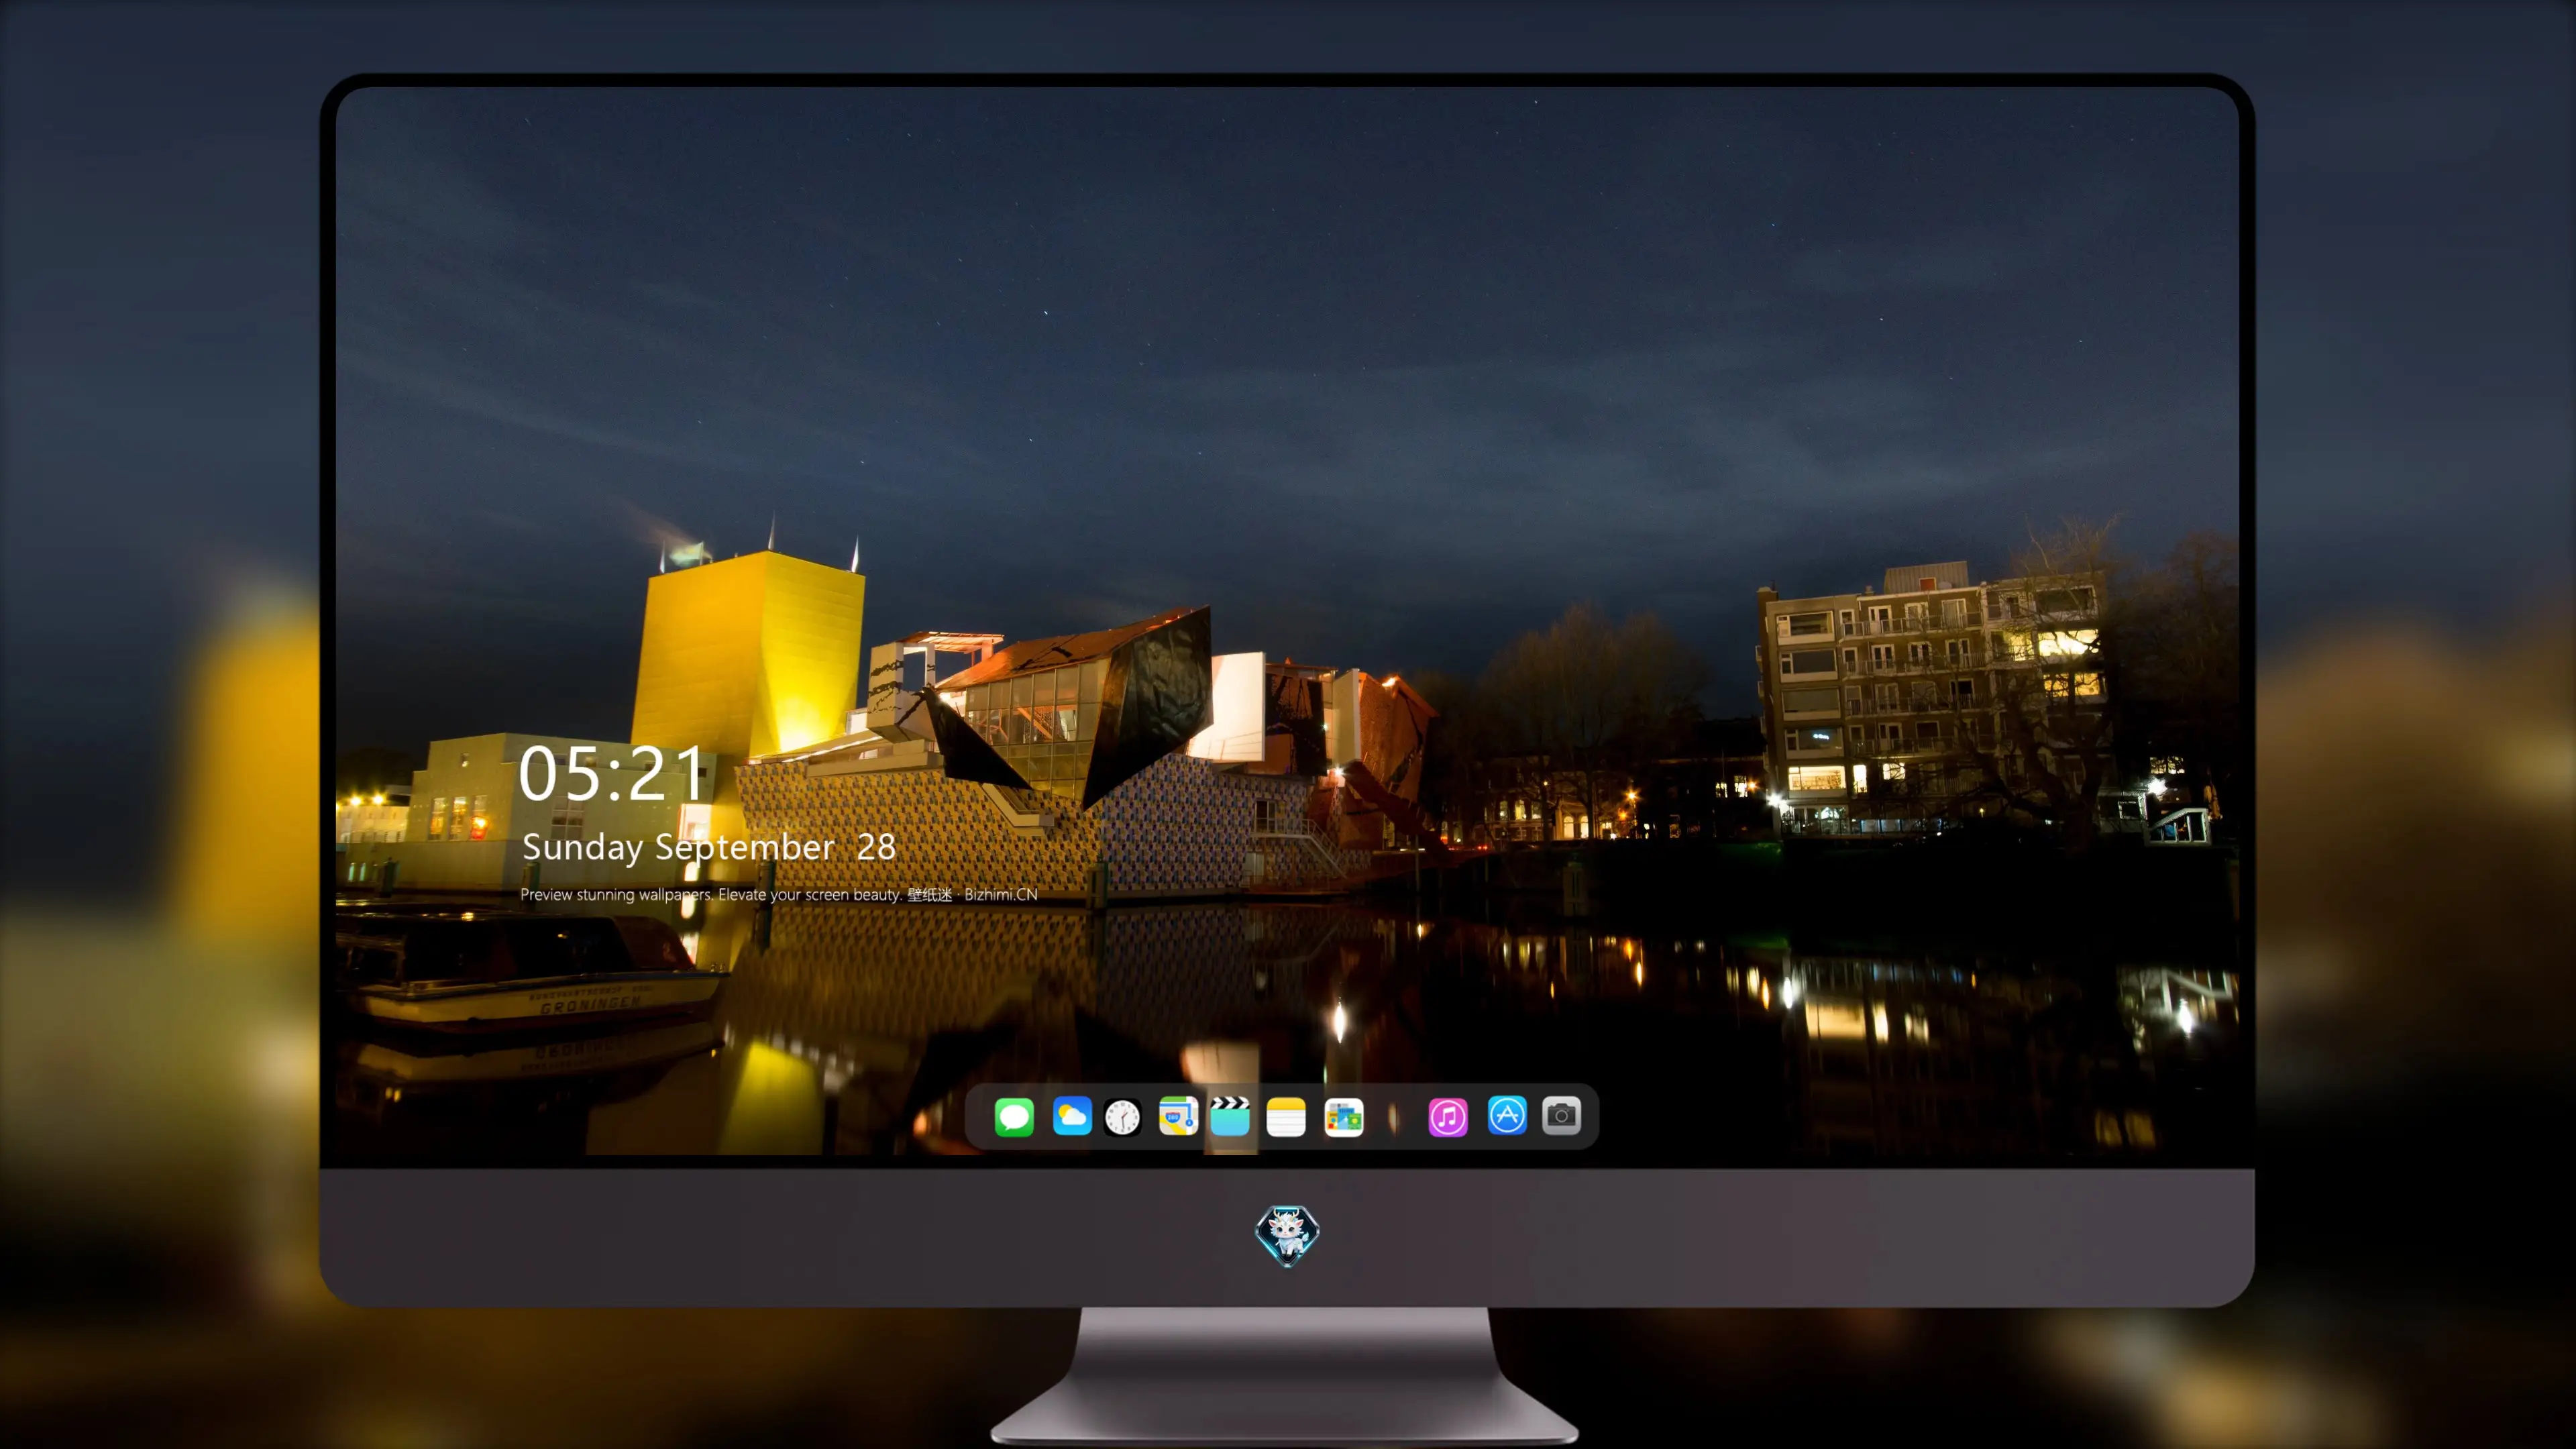
Task: Open the gray Camera app in dock
Action: click(x=1561, y=1116)
